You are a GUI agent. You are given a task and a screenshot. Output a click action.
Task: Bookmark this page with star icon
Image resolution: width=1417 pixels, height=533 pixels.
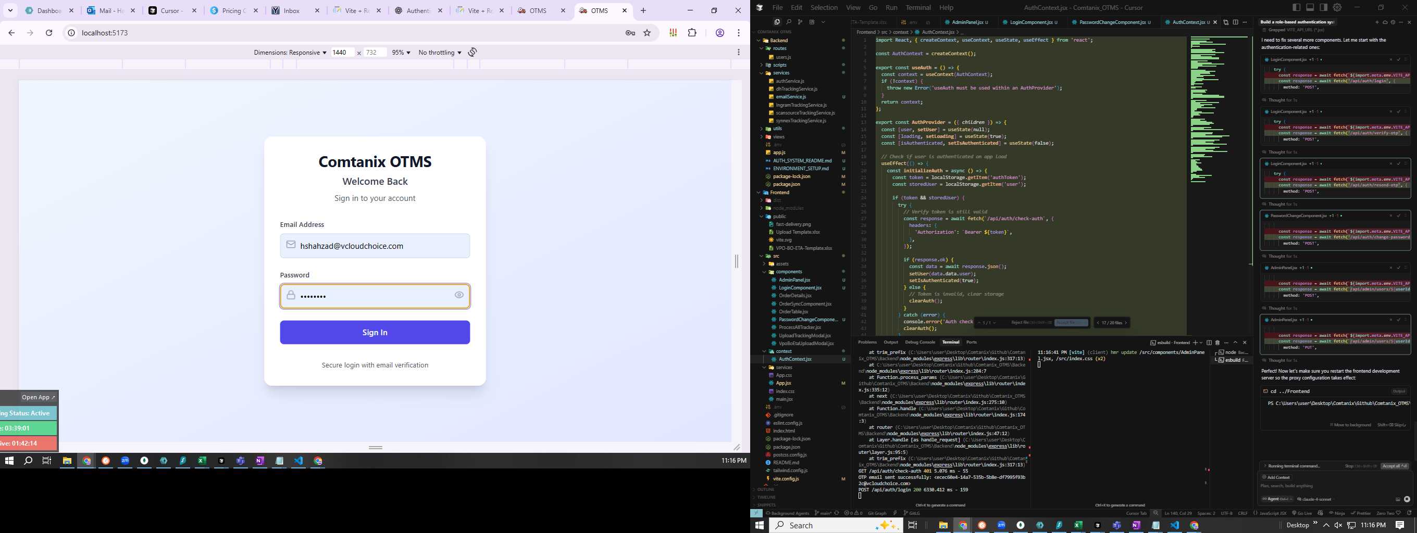coord(648,33)
